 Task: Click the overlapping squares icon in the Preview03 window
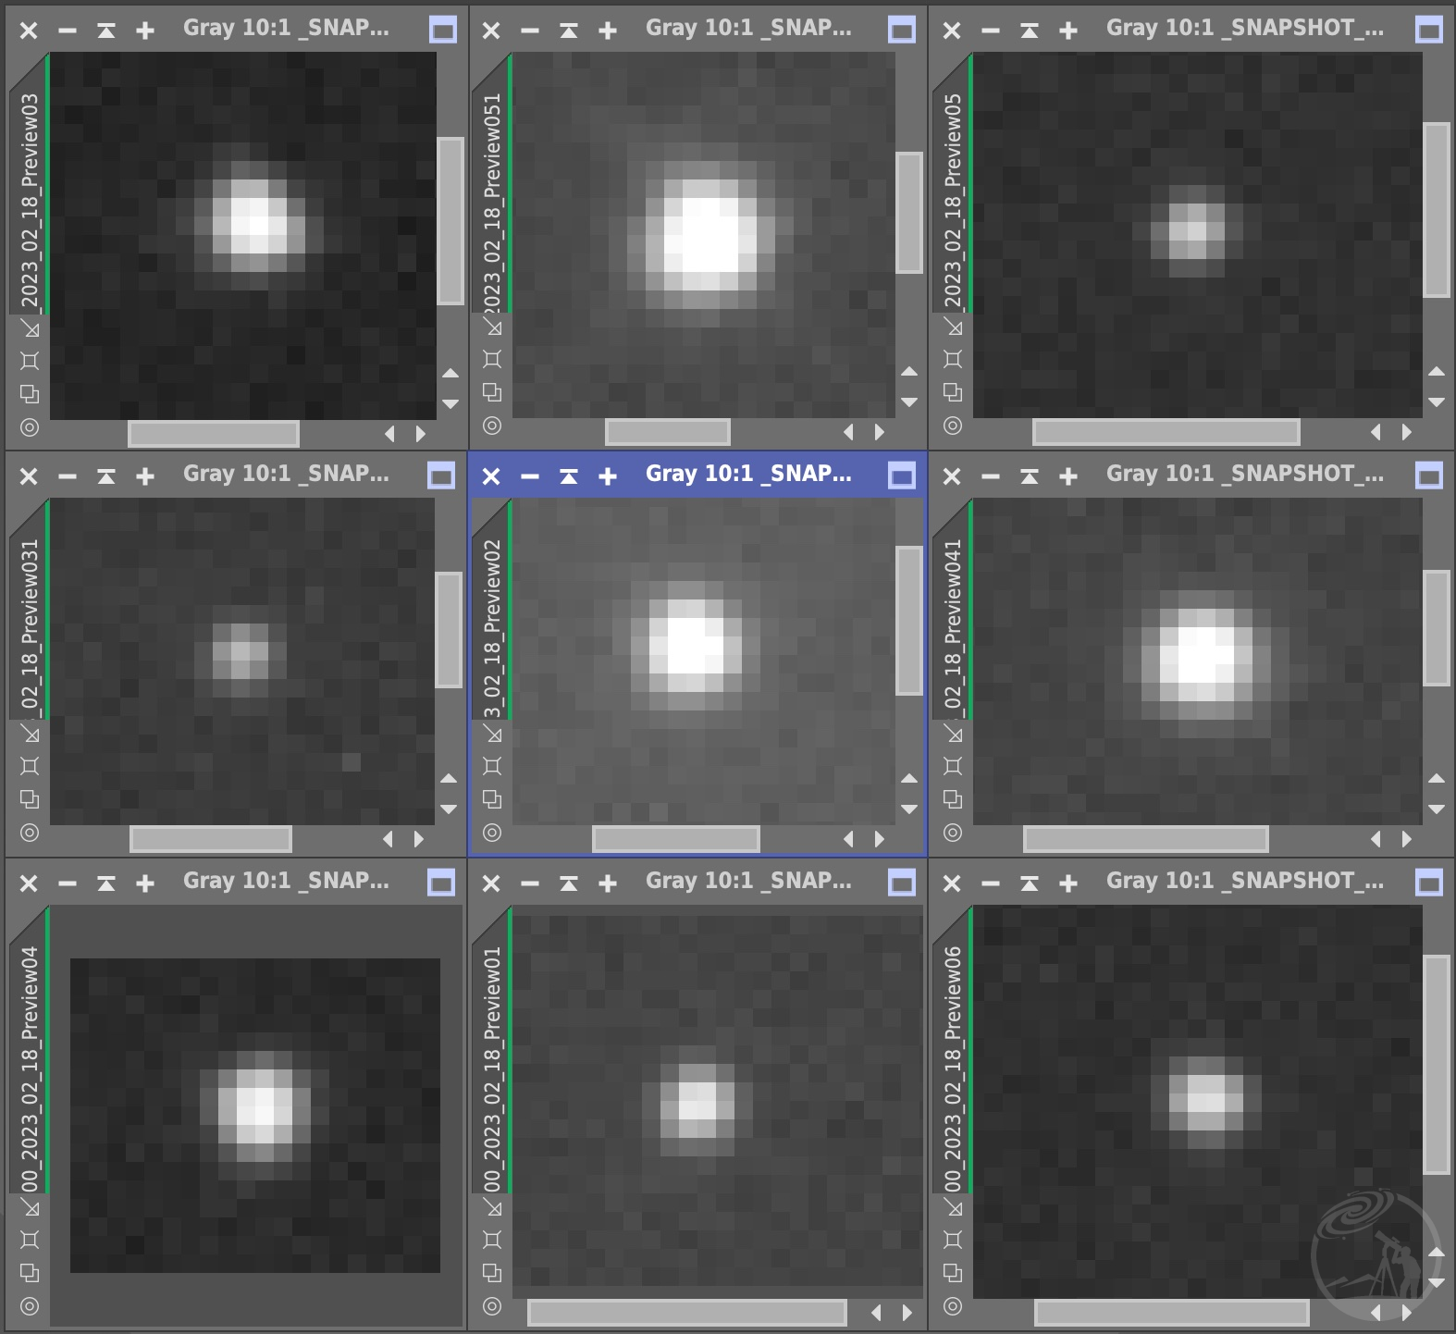[30, 393]
